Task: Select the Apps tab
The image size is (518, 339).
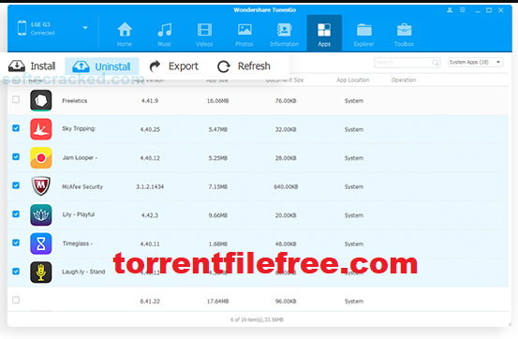Action: click(324, 33)
